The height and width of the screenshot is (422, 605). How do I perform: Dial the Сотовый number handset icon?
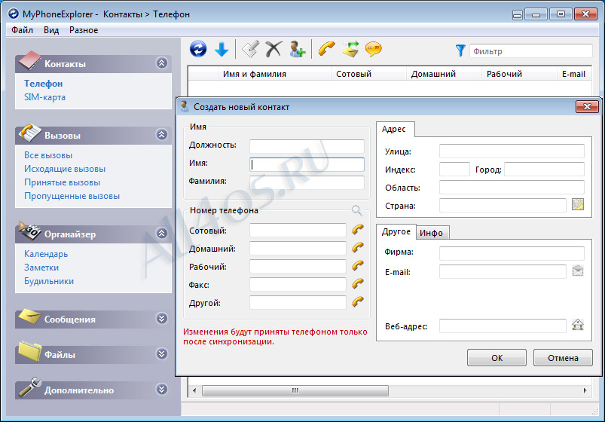358,229
